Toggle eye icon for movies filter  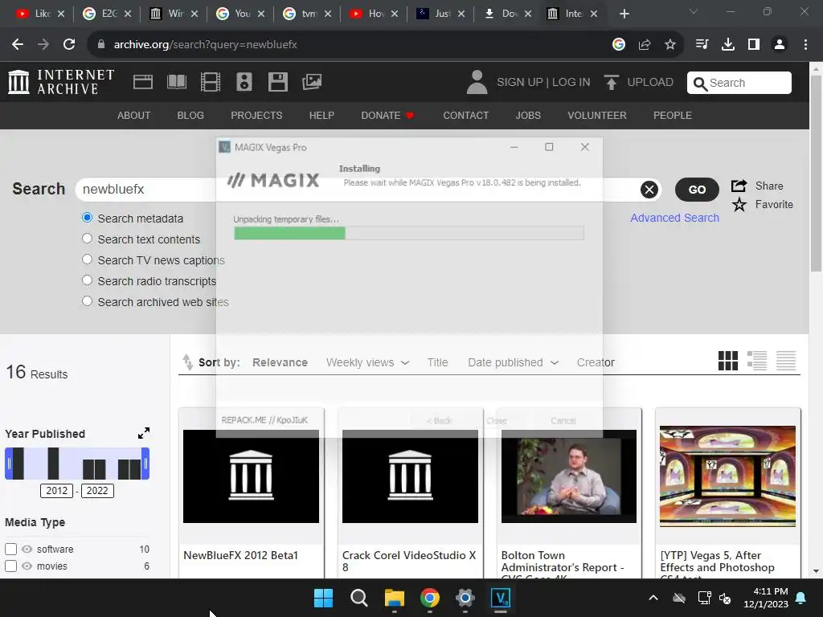pyautogui.click(x=27, y=566)
